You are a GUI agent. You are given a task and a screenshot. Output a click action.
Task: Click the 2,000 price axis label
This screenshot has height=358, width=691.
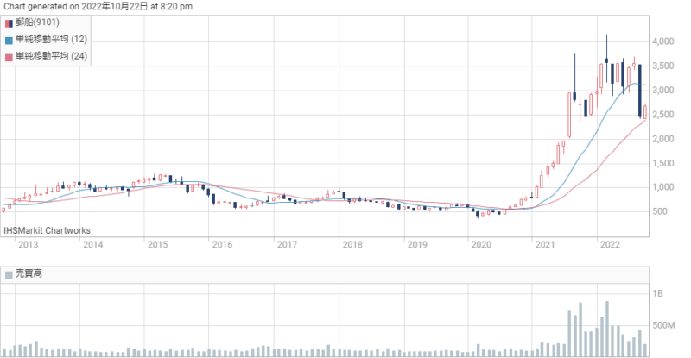(663, 139)
